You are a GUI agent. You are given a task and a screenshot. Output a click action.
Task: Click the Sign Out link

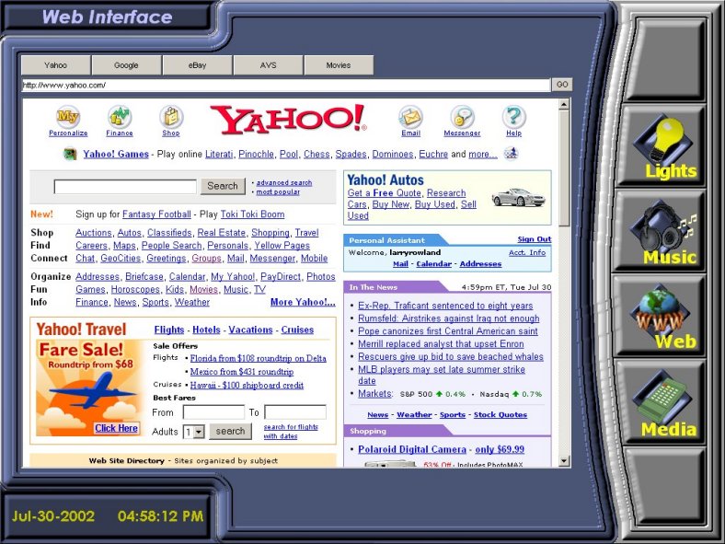tap(534, 239)
